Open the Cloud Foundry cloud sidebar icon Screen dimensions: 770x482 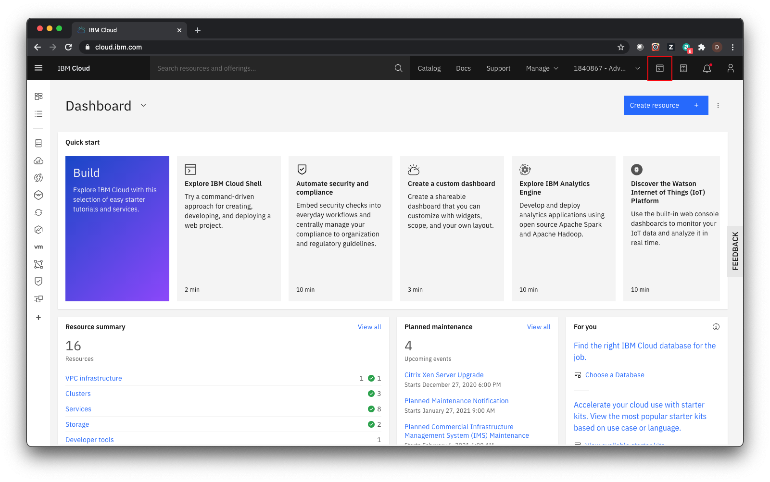pos(38,161)
